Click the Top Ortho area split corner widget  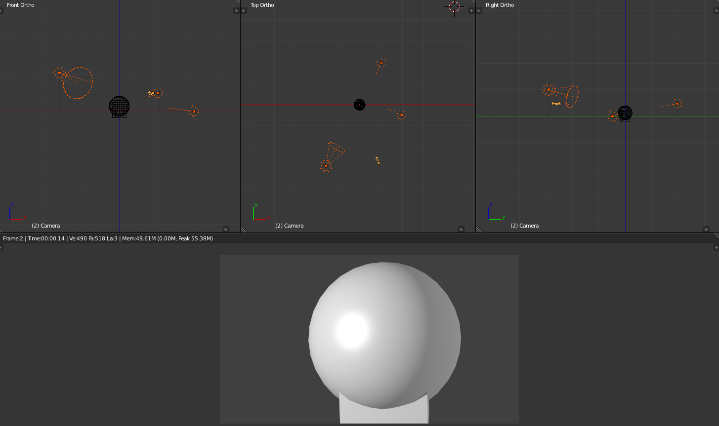243,229
